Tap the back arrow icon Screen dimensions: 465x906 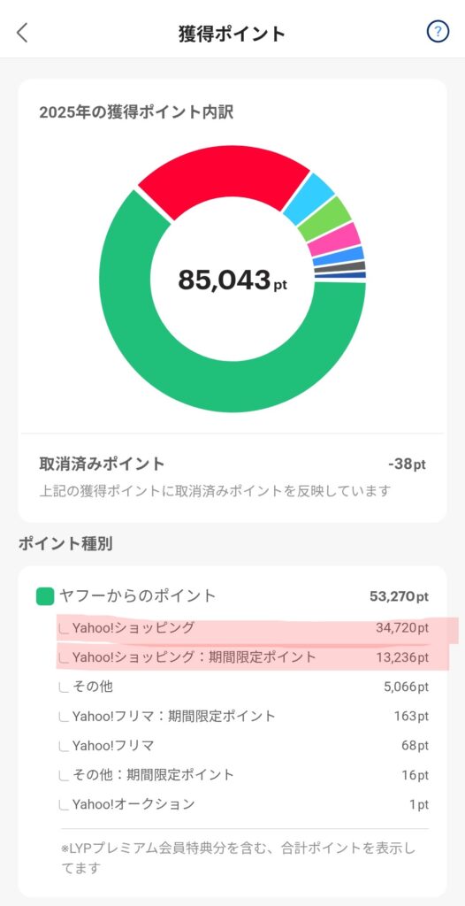(22, 33)
